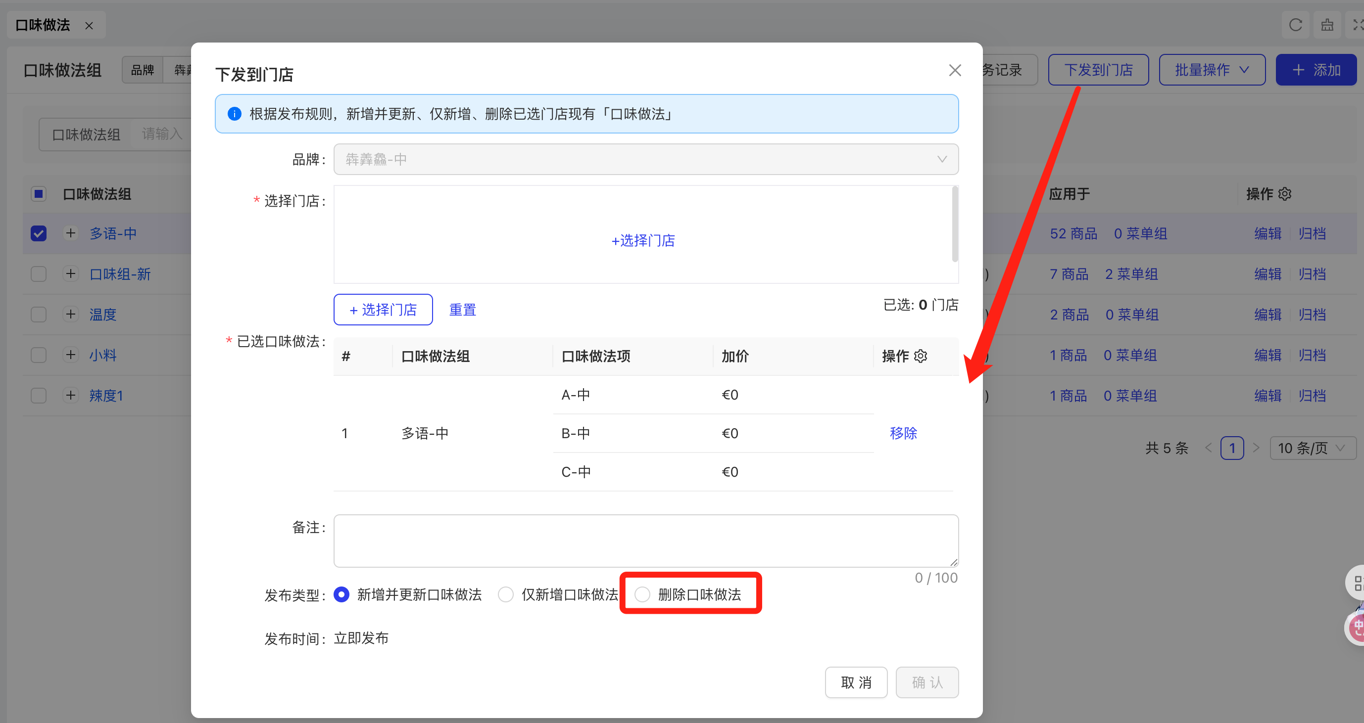
Task: Open the 品牌 dropdown in dialog
Action: (x=645, y=159)
